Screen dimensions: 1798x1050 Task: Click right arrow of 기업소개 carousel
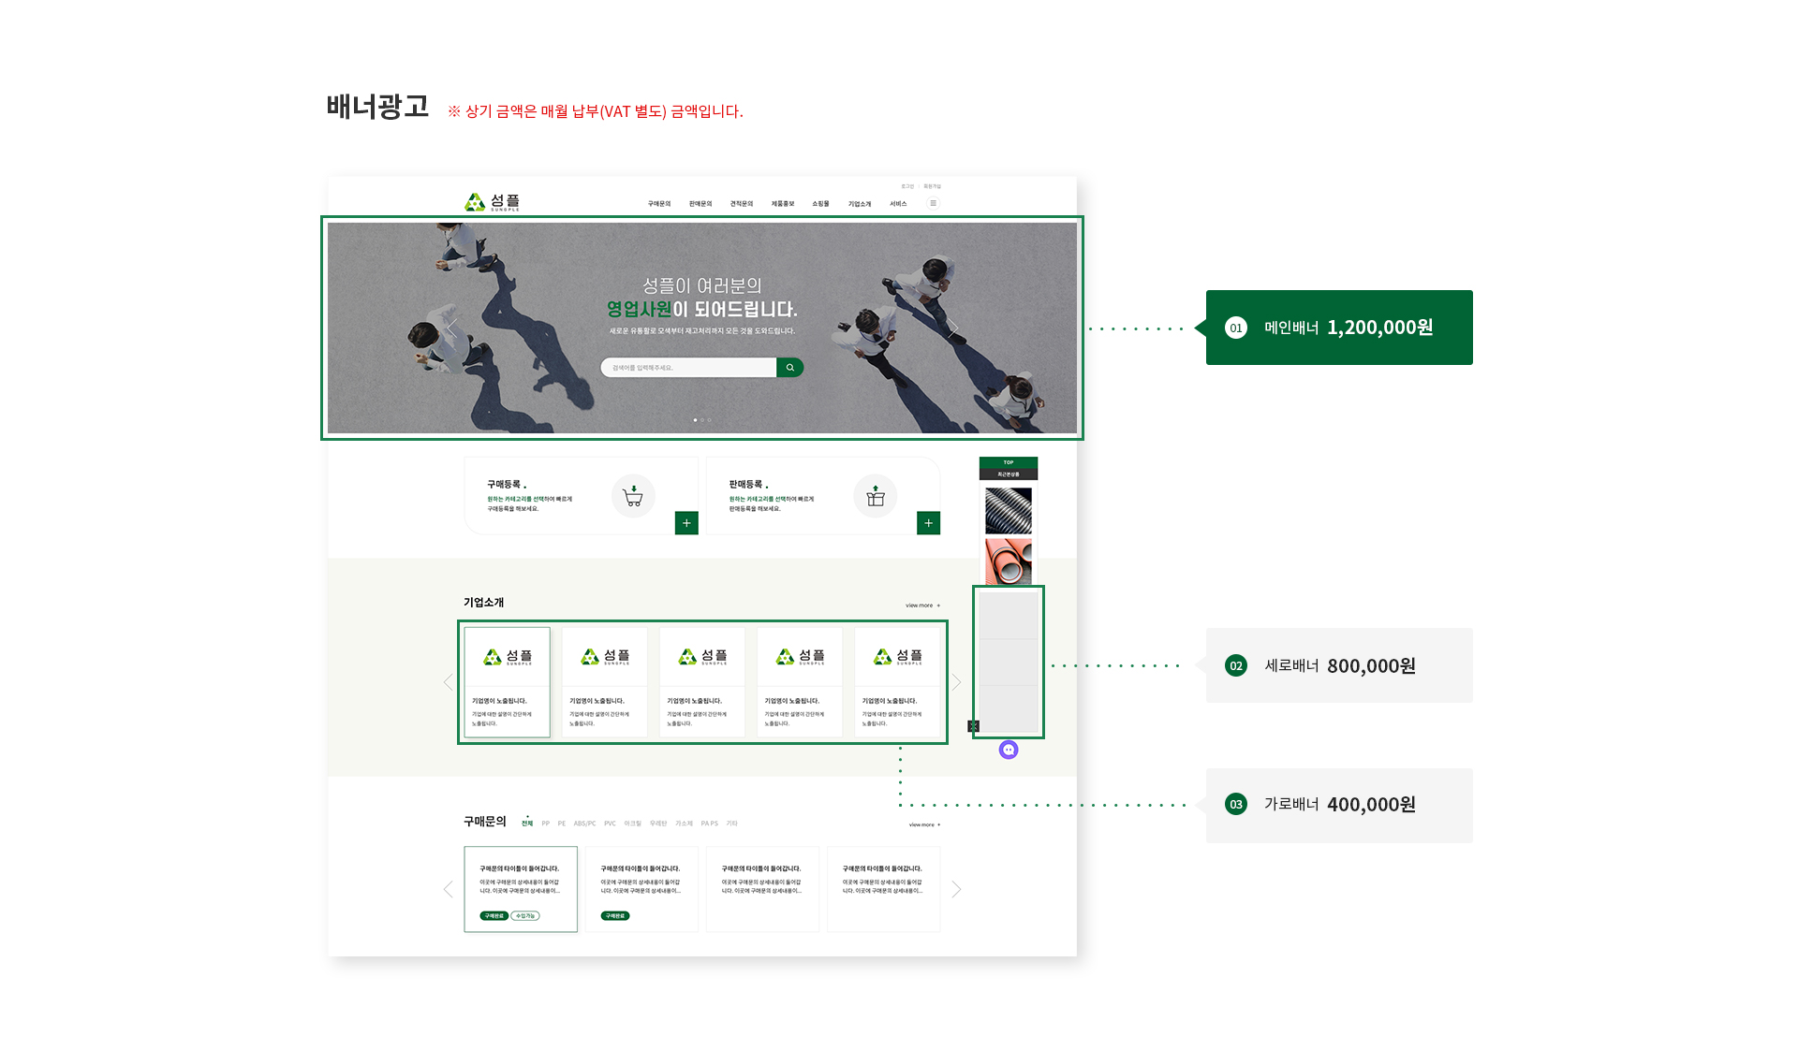pyautogui.click(x=956, y=682)
